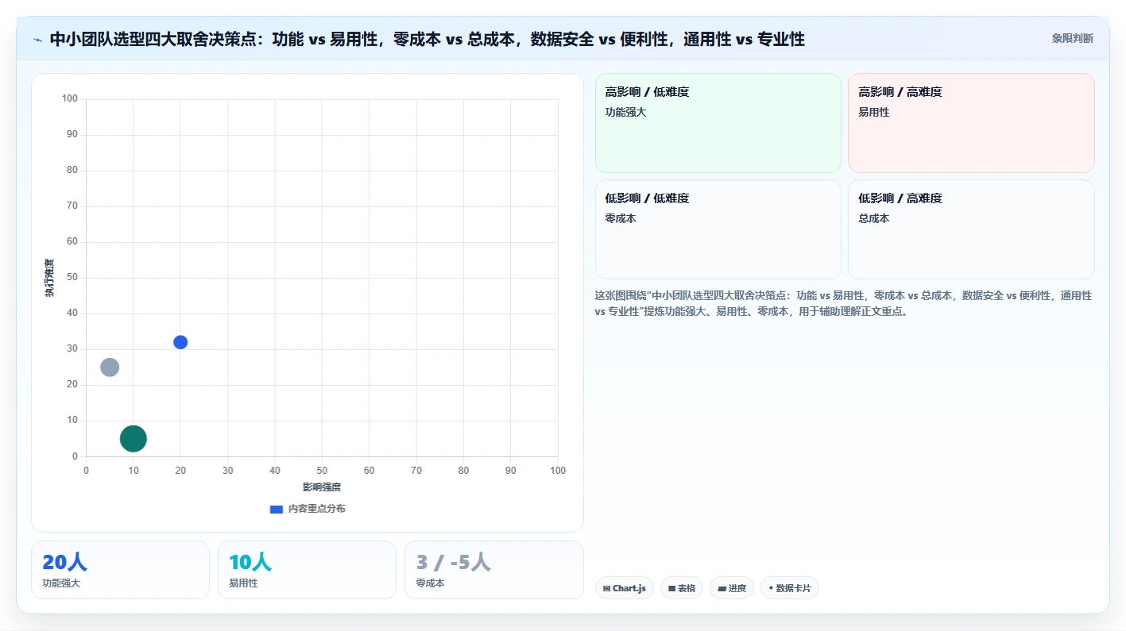Screen dimensions: 1126x631
Task: Open the 高影响 / 低难度 quadrant card
Action: click(718, 123)
